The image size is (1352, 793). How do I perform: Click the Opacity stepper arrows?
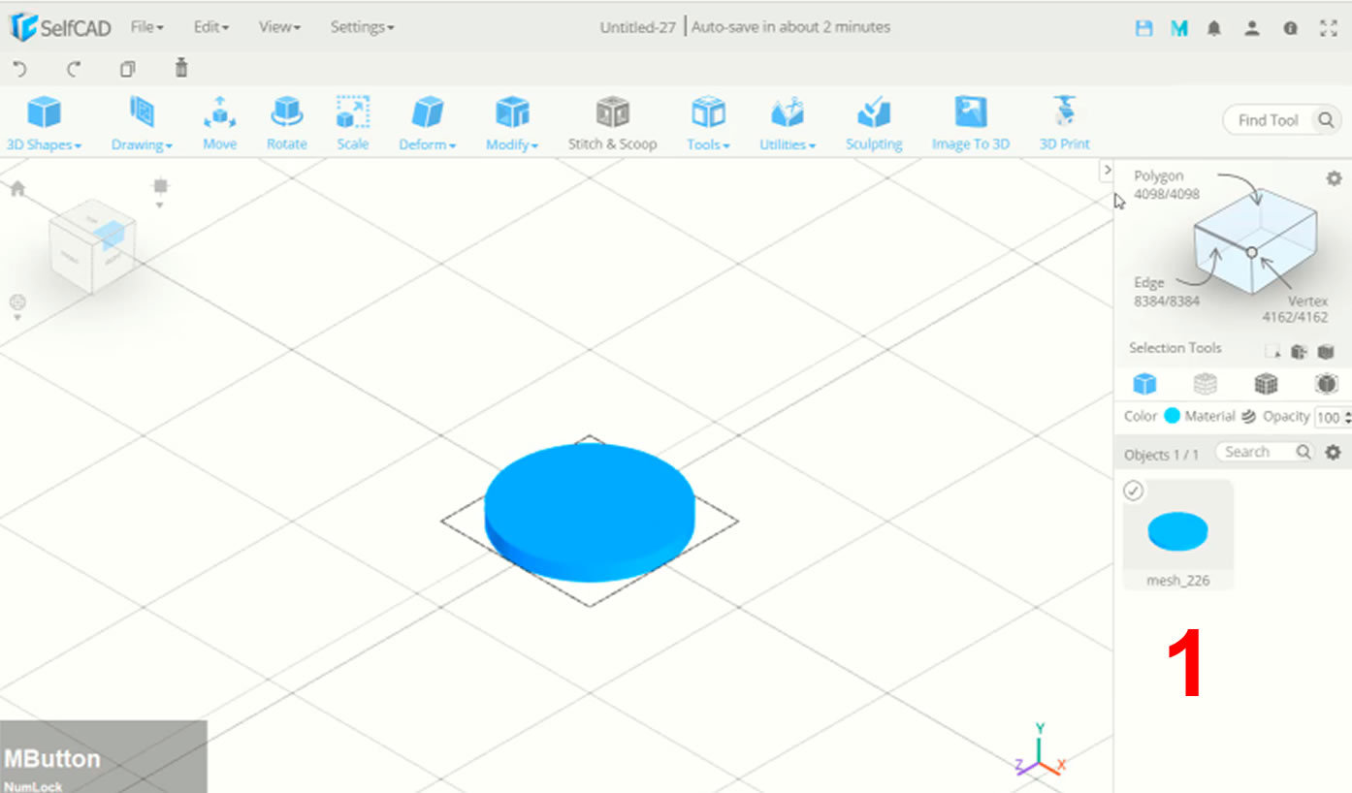click(x=1347, y=417)
